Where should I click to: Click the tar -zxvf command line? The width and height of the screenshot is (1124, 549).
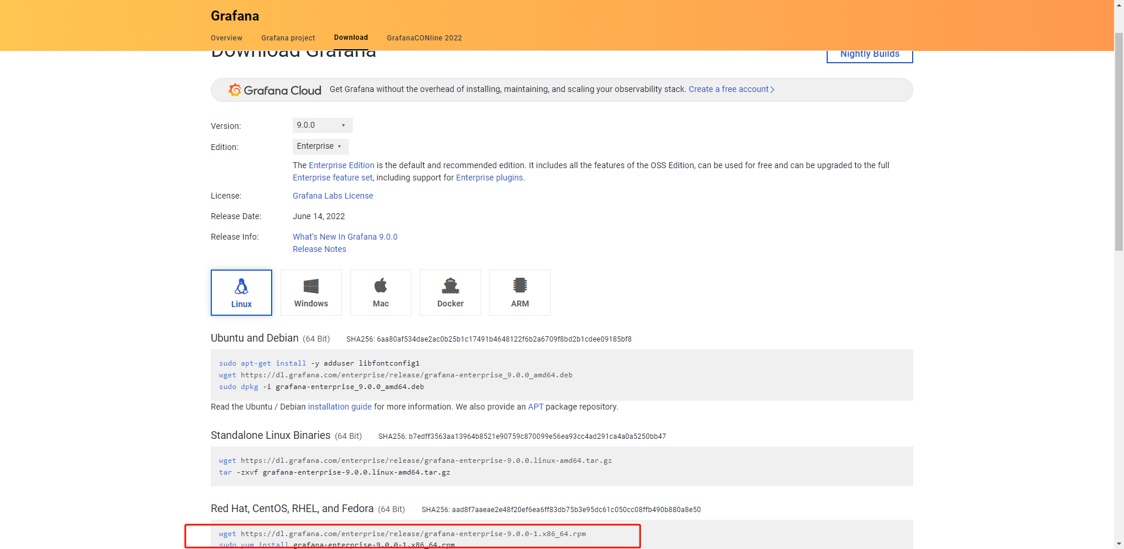pos(334,472)
